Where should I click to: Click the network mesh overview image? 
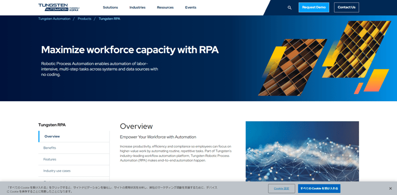(x=302, y=151)
